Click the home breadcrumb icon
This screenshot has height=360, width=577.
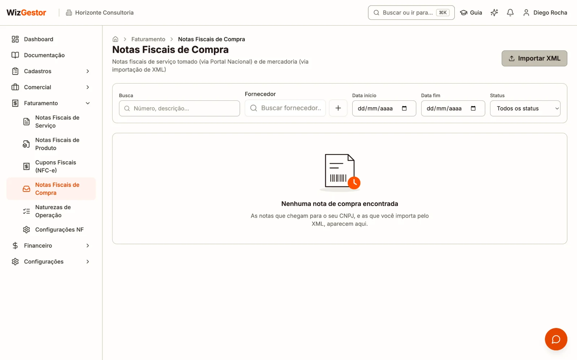(115, 39)
